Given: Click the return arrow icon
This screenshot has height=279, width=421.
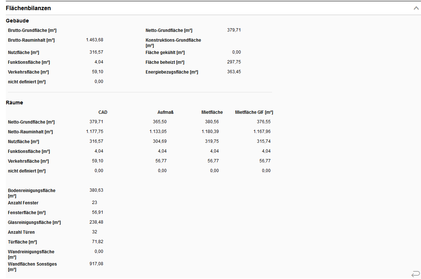Looking at the screenshot, I should click(x=415, y=274).
